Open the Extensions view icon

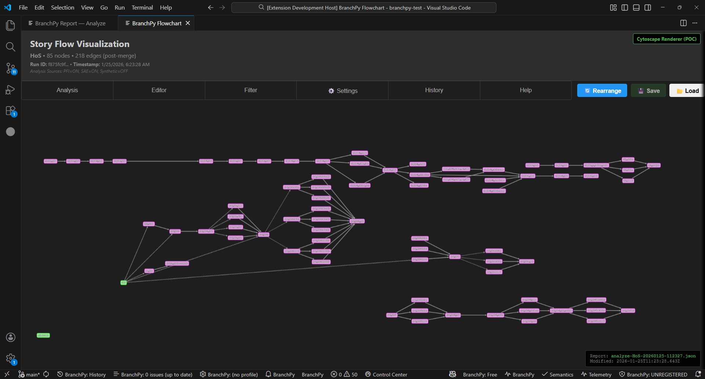[x=10, y=111]
